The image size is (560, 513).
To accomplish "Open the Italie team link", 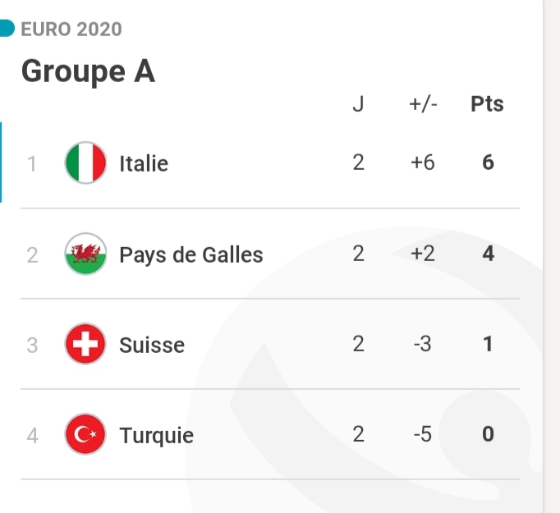I will (x=144, y=163).
